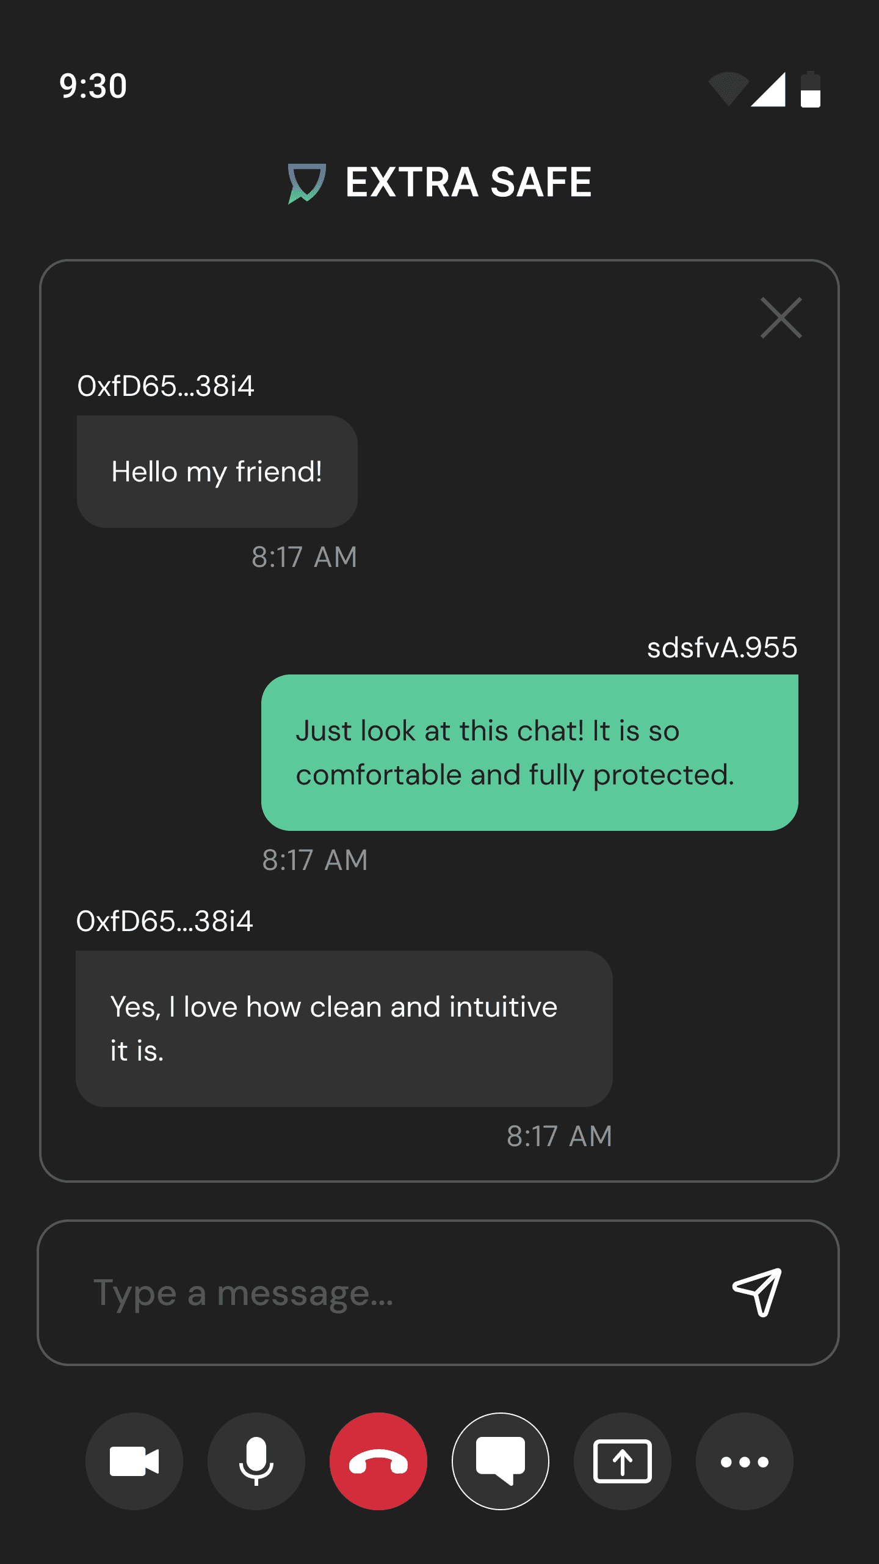The width and height of the screenshot is (879, 1564).
Task: Open sender name sdsfvA.955
Action: (x=722, y=648)
